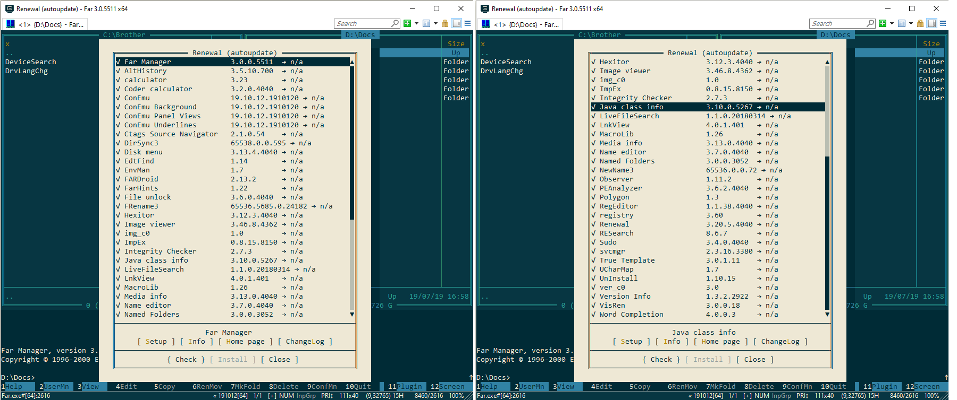Click the Search input field in right window
Screen dimensions: 957x400
(838, 23)
